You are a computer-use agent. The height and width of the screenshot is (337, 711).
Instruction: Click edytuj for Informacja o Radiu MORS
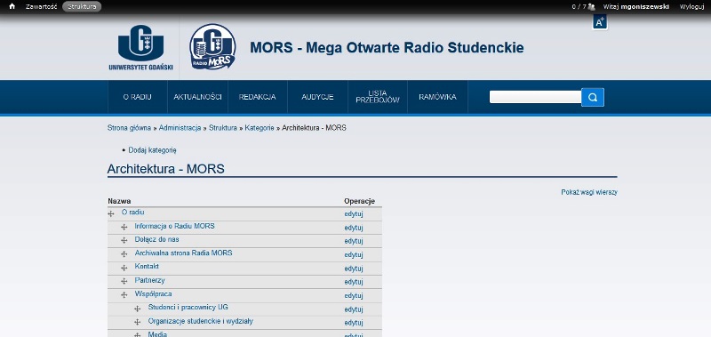point(354,228)
